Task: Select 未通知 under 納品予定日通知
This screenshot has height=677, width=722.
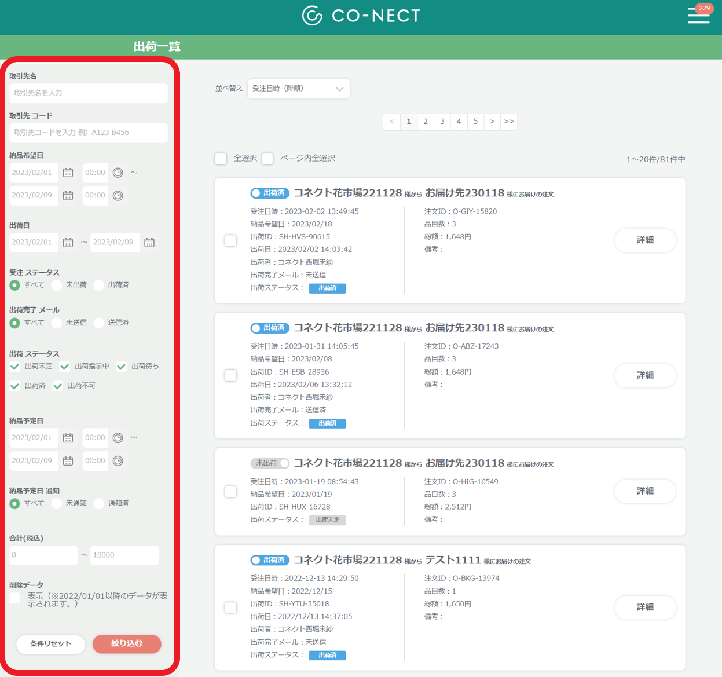Action: pyautogui.click(x=57, y=503)
